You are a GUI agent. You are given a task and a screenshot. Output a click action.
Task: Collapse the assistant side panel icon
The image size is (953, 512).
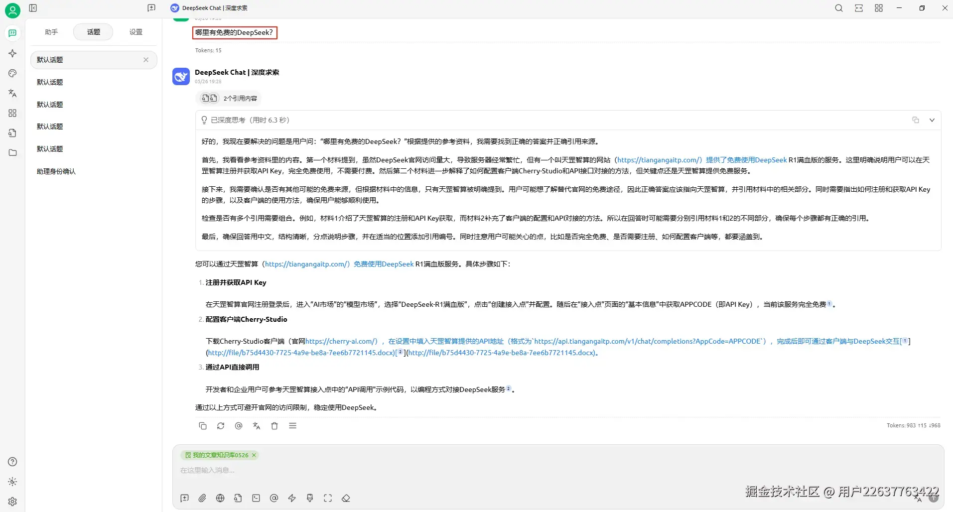[33, 8]
